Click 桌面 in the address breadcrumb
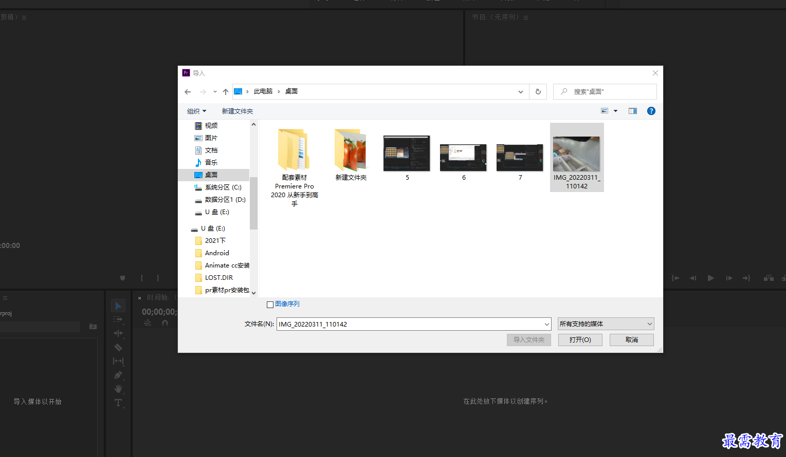The image size is (786, 457). click(291, 91)
